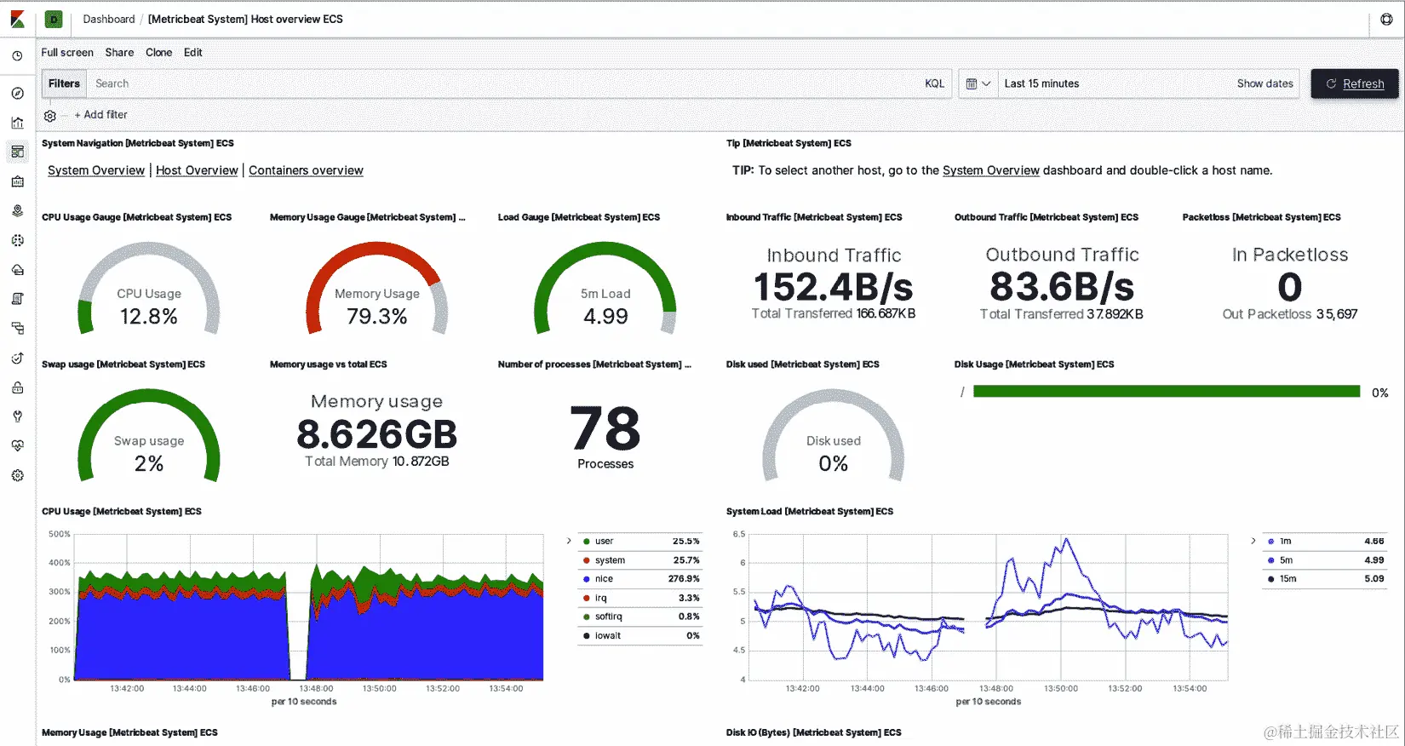Open 'Last 15 minutes' time range picker
Viewport: 1405px width, 746px height.
(1041, 83)
